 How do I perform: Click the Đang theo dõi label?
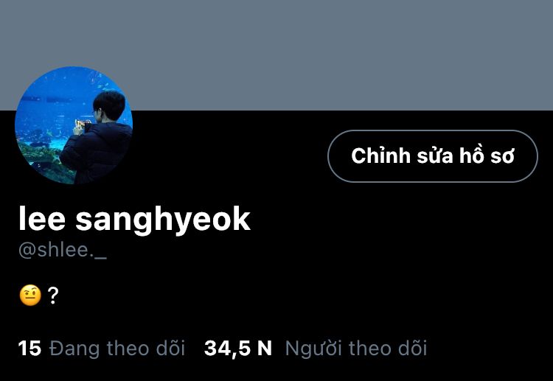point(117,349)
